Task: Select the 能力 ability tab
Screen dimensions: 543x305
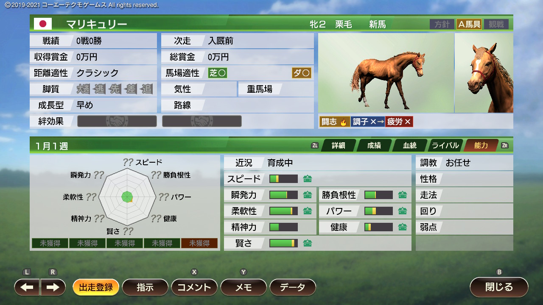Action: pos(481,145)
